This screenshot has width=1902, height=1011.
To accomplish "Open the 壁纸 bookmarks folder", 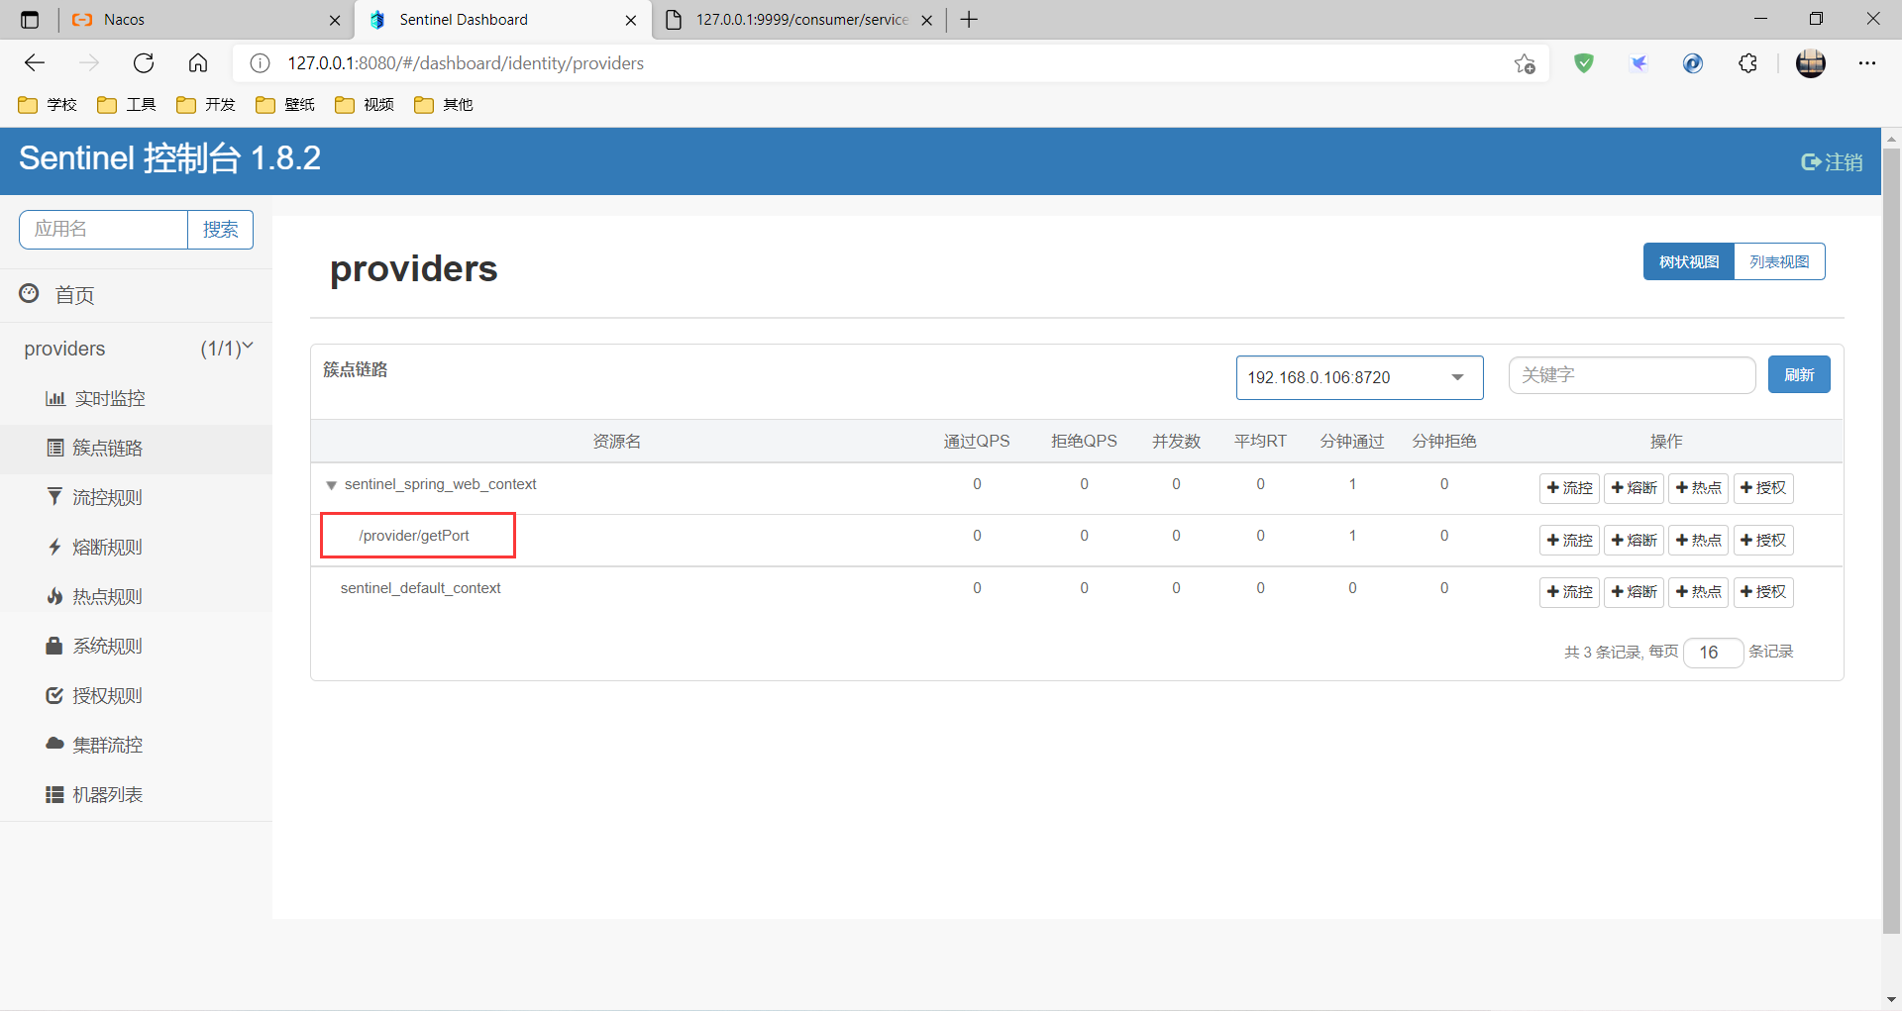I will (285, 105).
